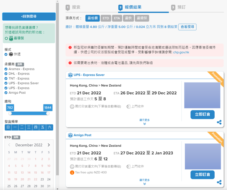Book UPS Express Saver with 立即訂倉
The image size is (227, 190).
[202, 115]
